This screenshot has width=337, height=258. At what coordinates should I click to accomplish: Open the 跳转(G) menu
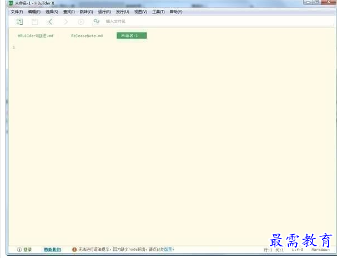(x=87, y=12)
